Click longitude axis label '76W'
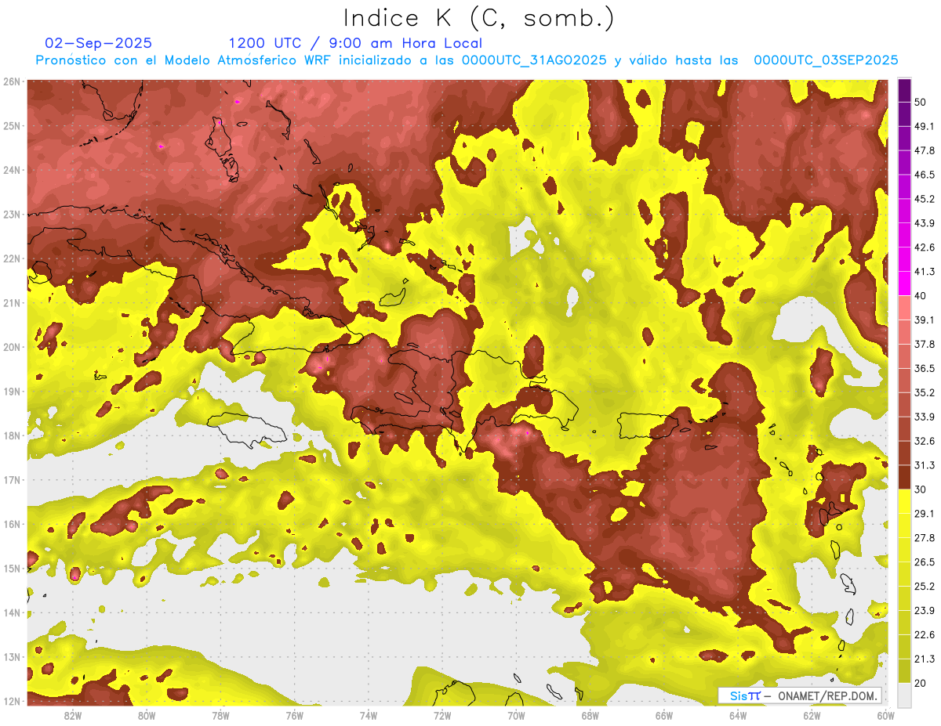This screenshot has width=941, height=726. (295, 716)
